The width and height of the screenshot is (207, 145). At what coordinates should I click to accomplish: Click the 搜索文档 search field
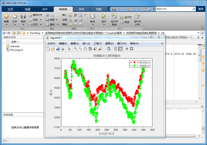tap(174, 9)
